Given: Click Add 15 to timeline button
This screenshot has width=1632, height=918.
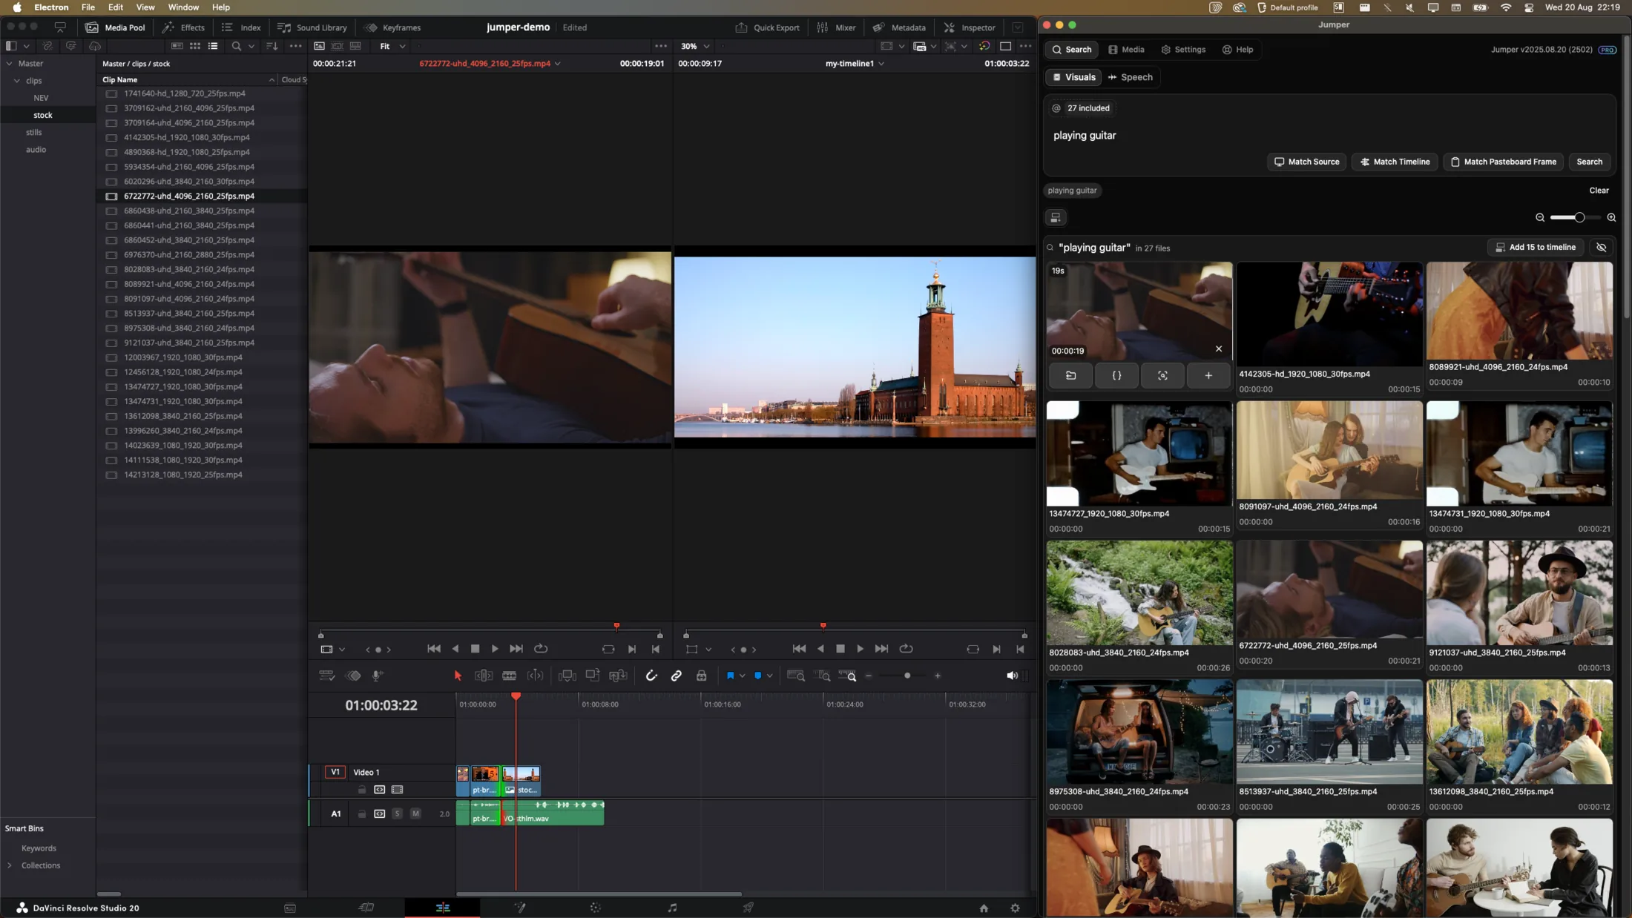Looking at the screenshot, I should (x=1535, y=247).
